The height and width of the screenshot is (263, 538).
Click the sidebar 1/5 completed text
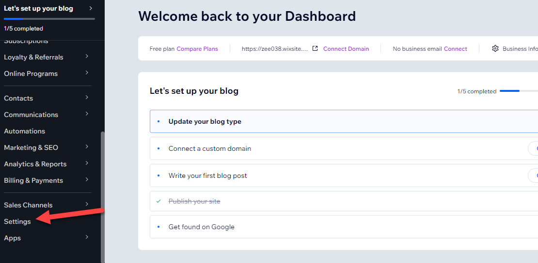pos(23,29)
